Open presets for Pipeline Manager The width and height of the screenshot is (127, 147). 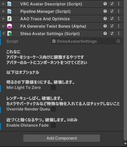[112, 11]
